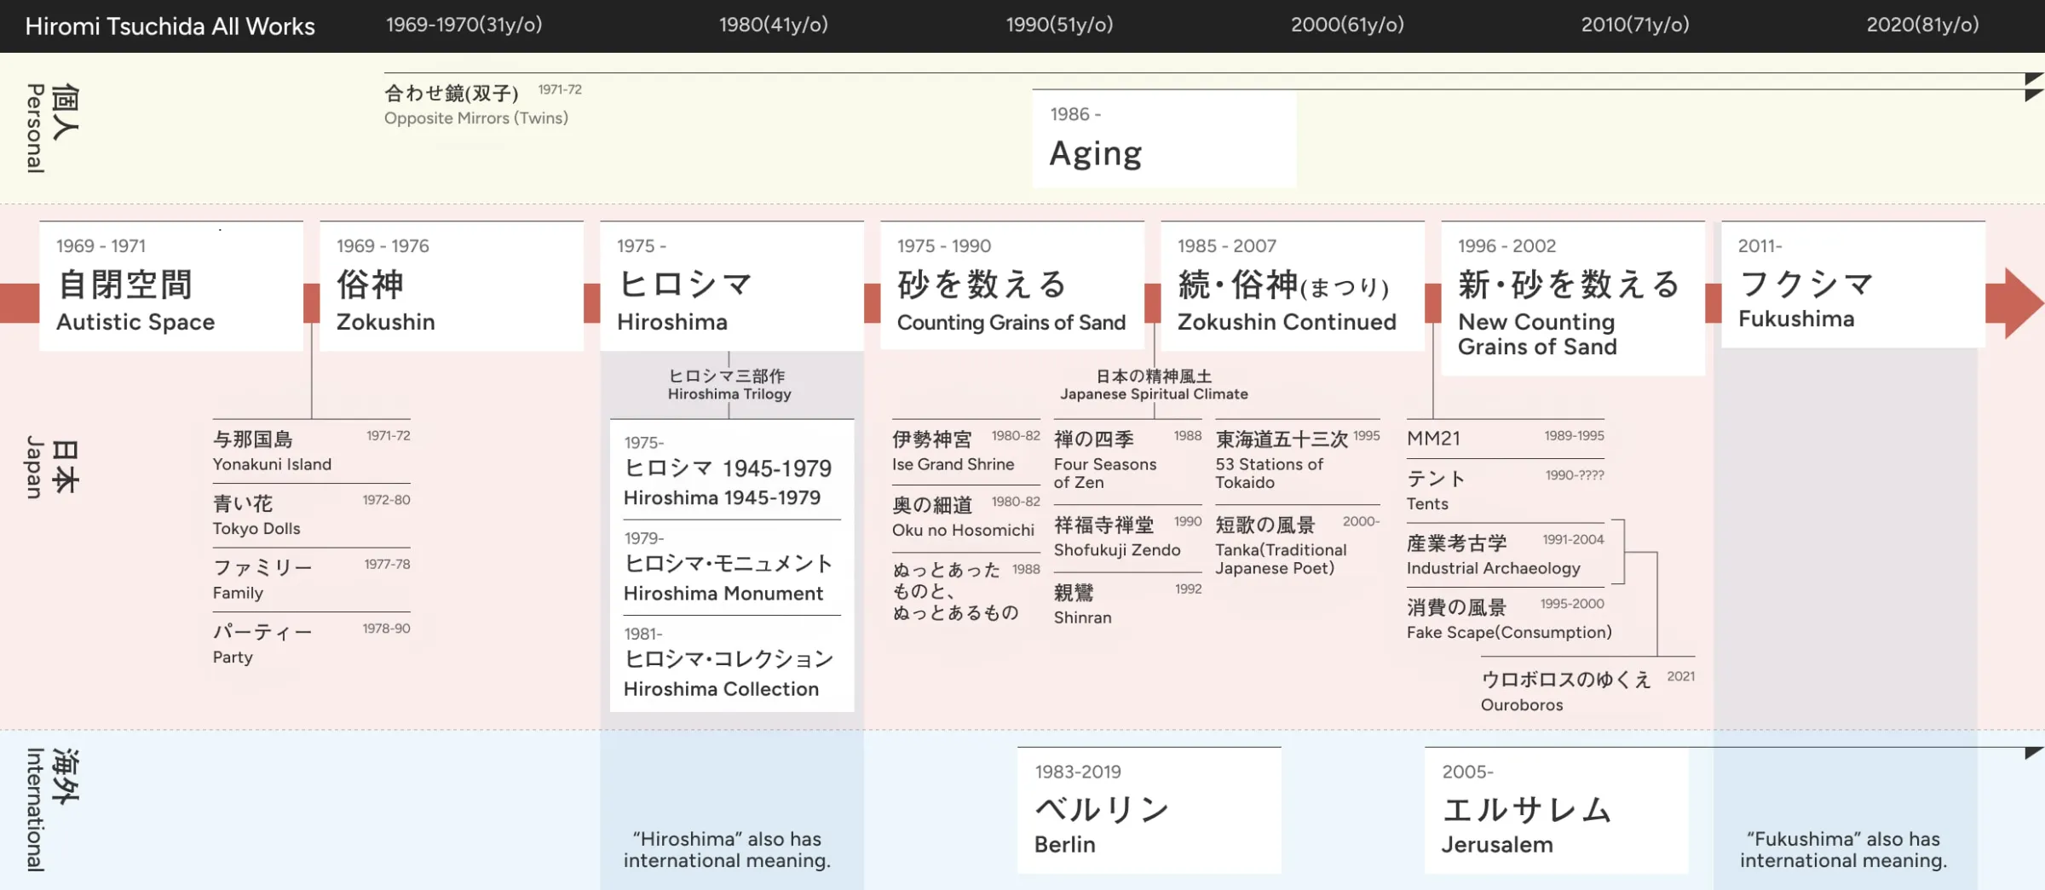Open Yonakuni Island 1971-72 entry
The width and height of the screenshot is (2045, 890).
pos(312,451)
